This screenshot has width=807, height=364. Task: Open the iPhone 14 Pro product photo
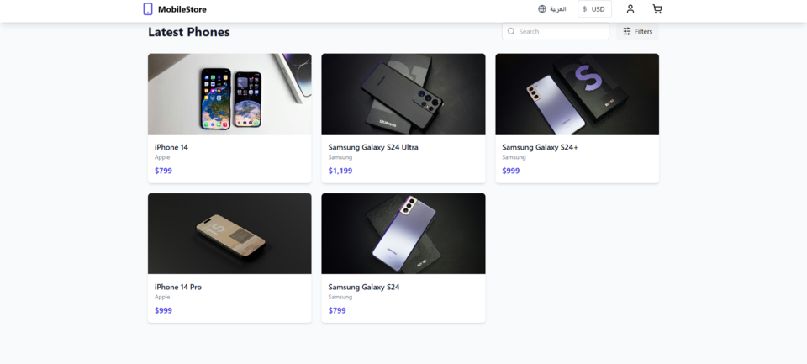pyautogui.click(x=229, y=234)
